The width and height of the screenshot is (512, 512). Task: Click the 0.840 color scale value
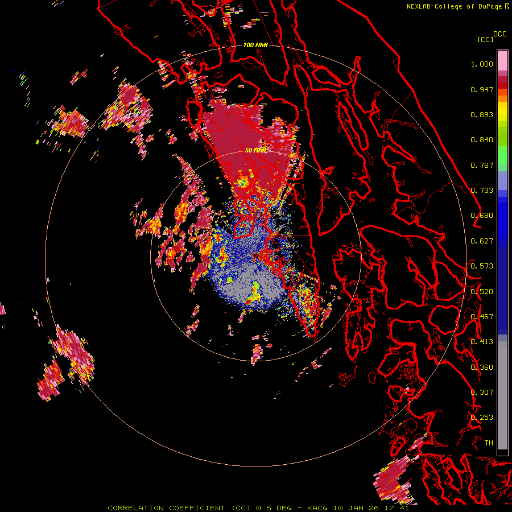[482, 140]
